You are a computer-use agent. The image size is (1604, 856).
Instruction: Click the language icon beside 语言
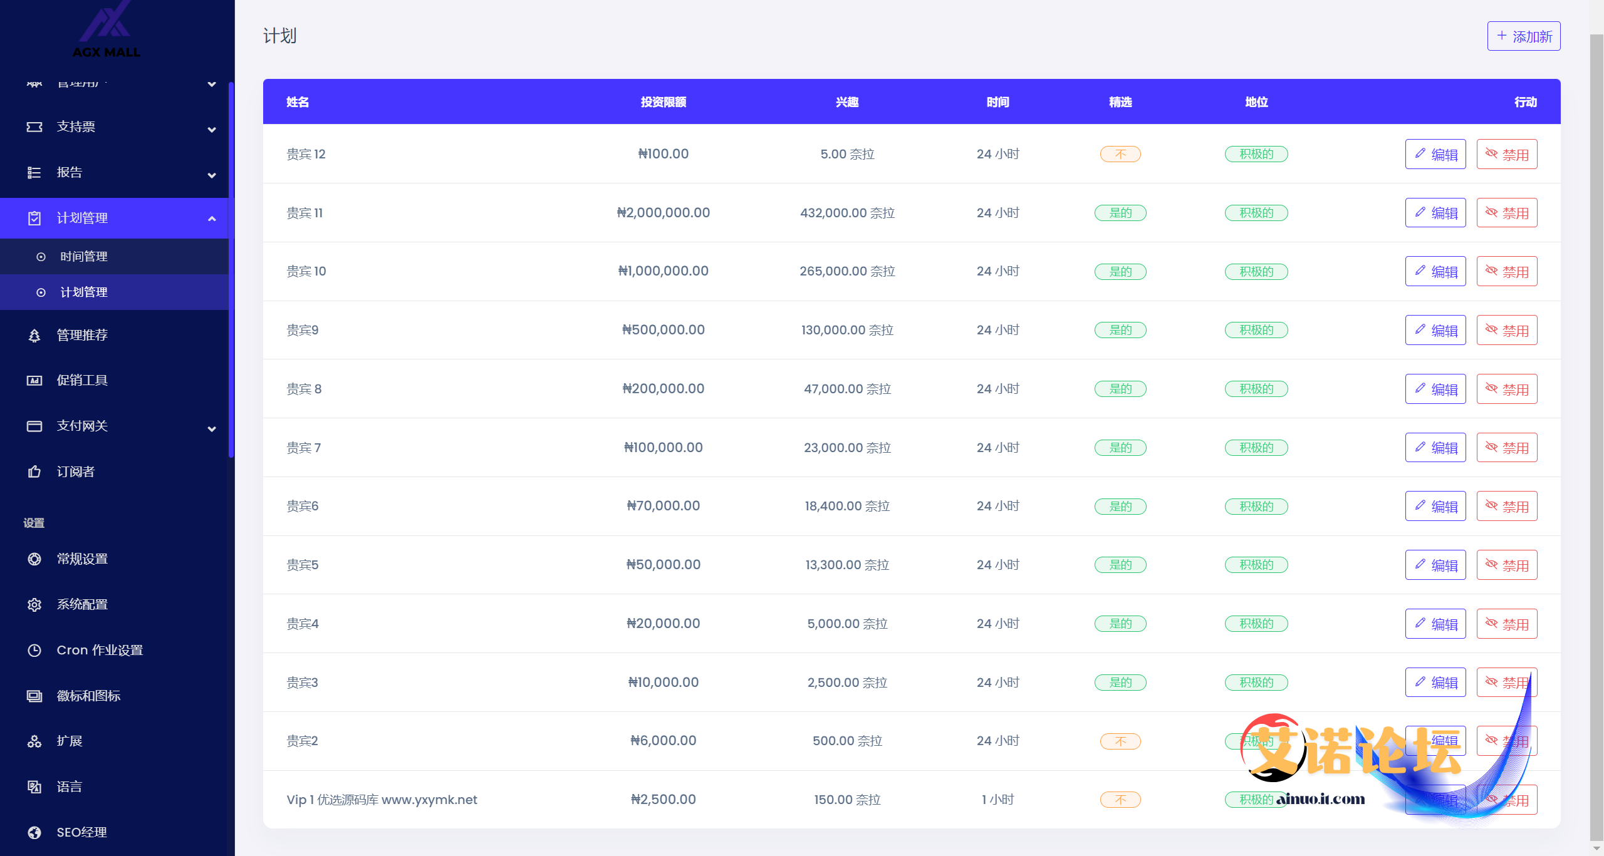click(x=34, y=787)
